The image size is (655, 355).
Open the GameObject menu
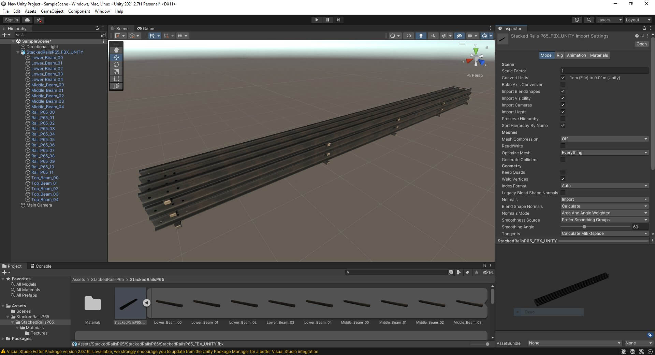[x=52, y=11]
